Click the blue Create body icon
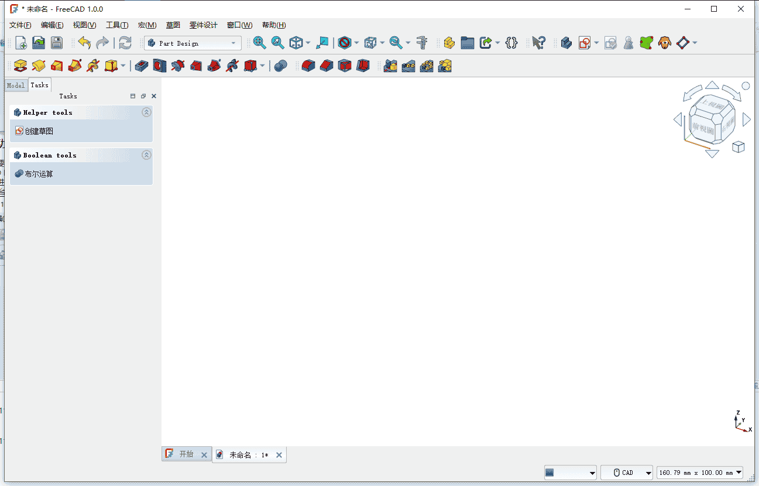 [566, 43]
